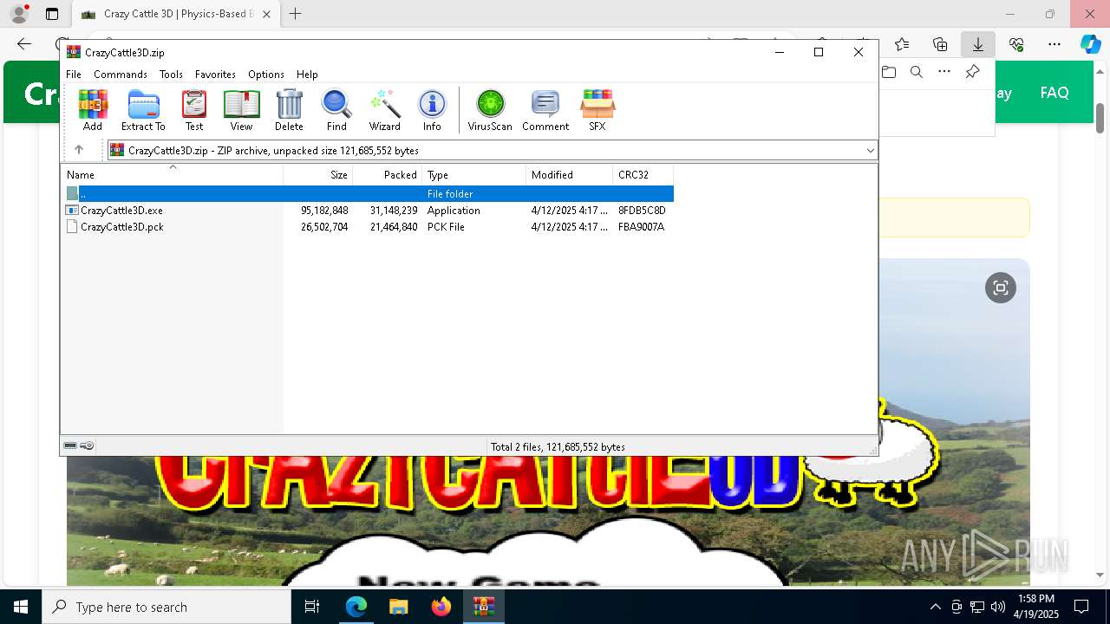Open the FAQ link on the website
The image size is (1110, 624).
1054,93
